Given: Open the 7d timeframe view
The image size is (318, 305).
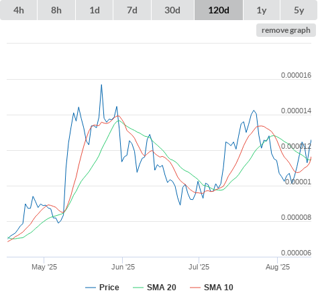Looking at the screenshot, I should 132,10.
